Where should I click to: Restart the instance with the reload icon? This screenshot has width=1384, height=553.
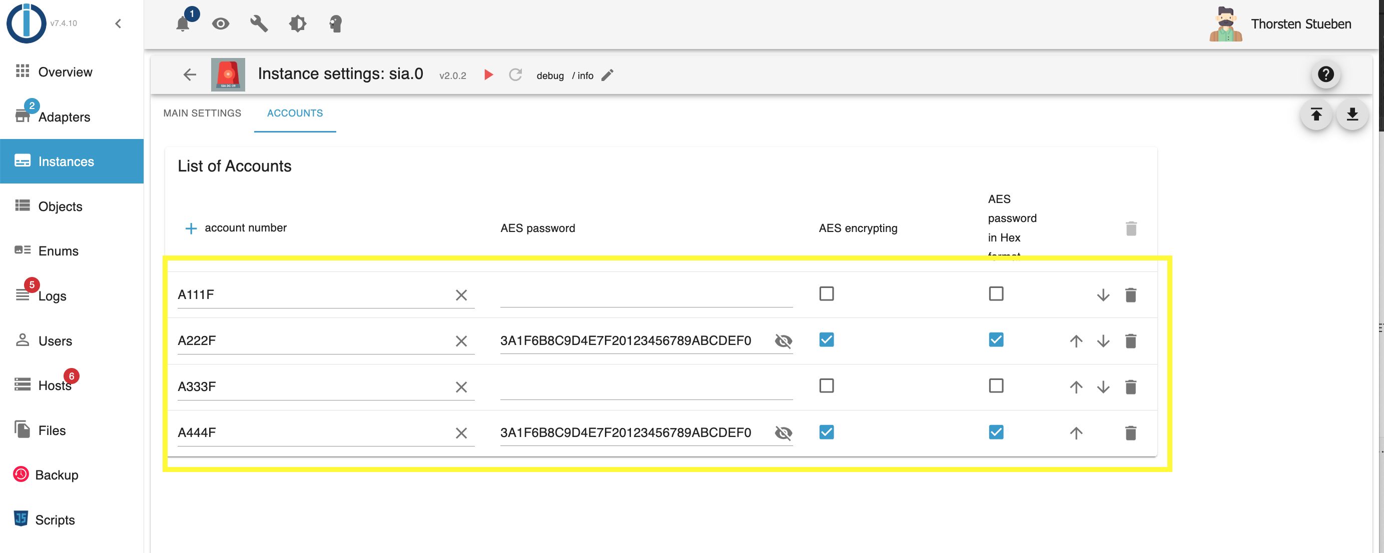click(515, 74)
